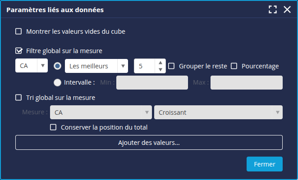Viewport: 298px width, 180px height.
Task: Click the Min interval input field
Action: coord(152,82)
